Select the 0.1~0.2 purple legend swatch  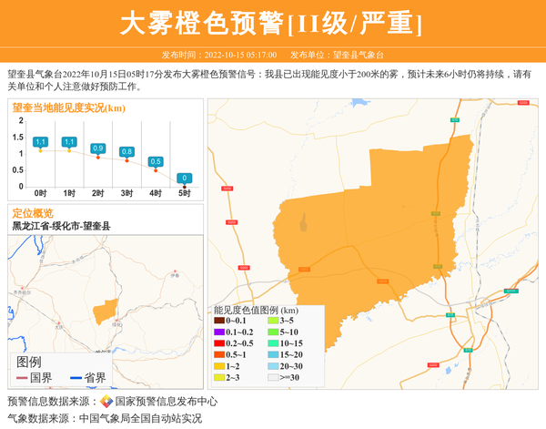[219, 332]
